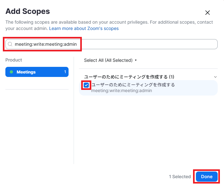Click the Meetings count badge showing 1
The height and width of the screenshot is (187, 224).
click(65, 72)
